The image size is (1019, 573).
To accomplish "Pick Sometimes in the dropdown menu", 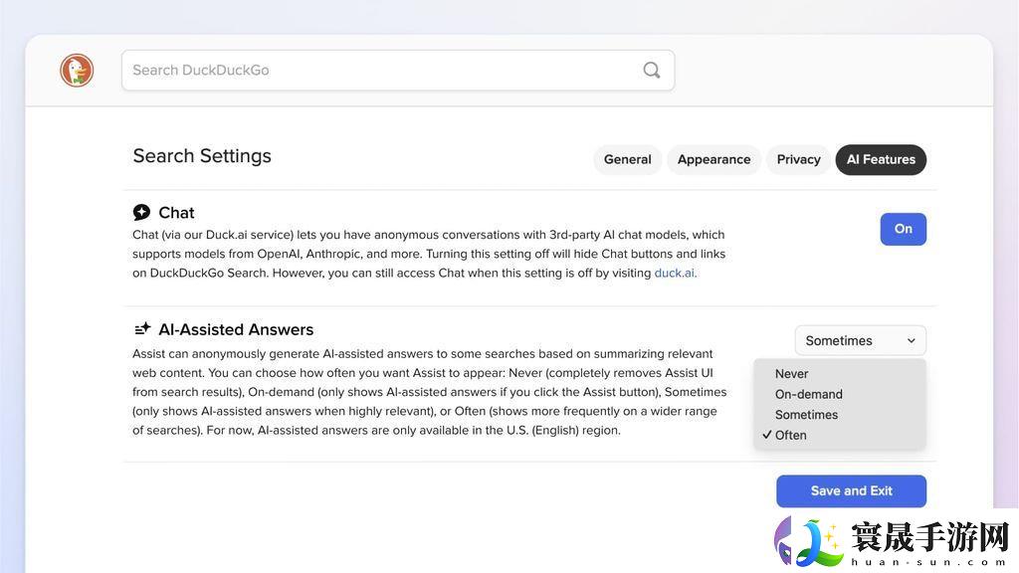I will (x=806, y=415).
